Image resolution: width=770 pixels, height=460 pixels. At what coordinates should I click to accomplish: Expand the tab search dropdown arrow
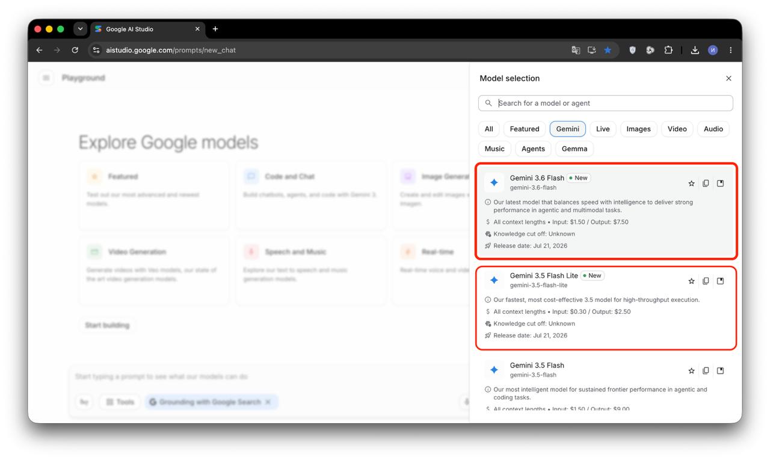[x=80, y=29]
